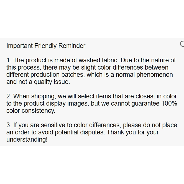Click the final word "understanding!"

point(27,139)
